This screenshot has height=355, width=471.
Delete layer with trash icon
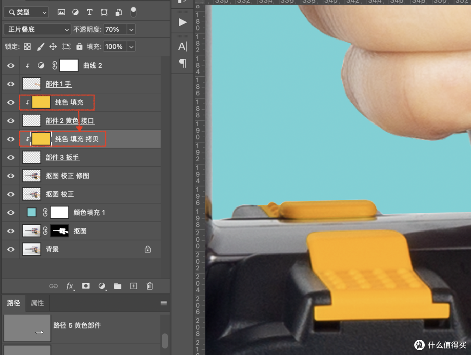pos(150,286)
